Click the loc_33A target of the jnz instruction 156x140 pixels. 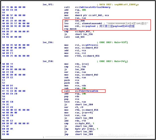pyautogui.click(x=80, y=21)
